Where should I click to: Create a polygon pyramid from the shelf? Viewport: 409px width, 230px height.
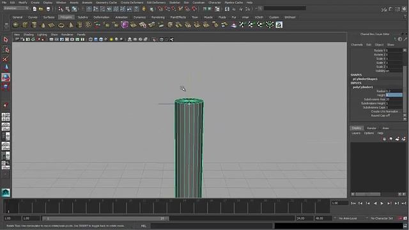71,25
